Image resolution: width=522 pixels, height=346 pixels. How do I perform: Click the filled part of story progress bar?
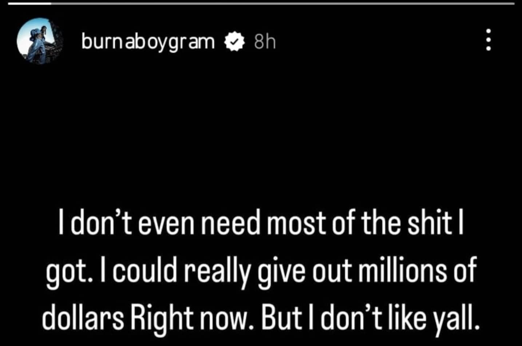(x=29, y=4)
